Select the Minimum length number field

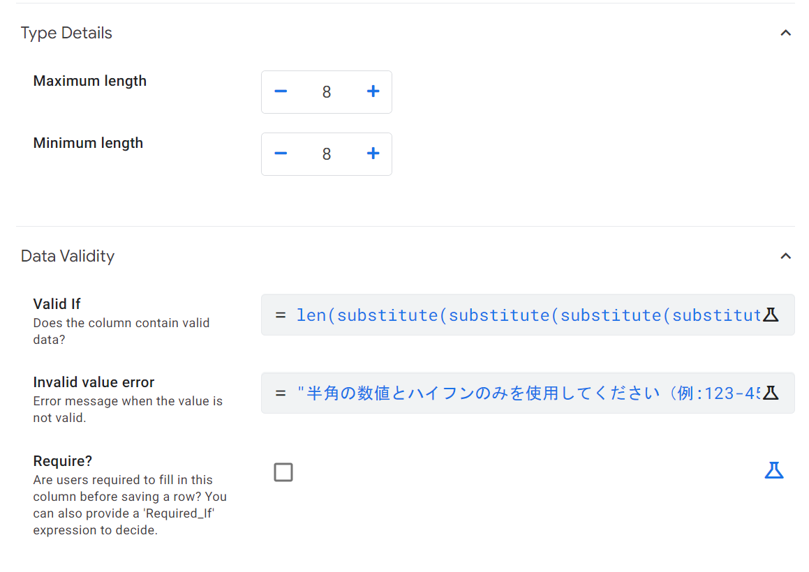[326, 153]
